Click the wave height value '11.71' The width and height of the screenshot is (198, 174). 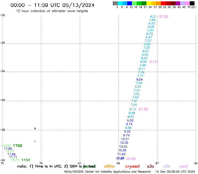pos(13,157)
